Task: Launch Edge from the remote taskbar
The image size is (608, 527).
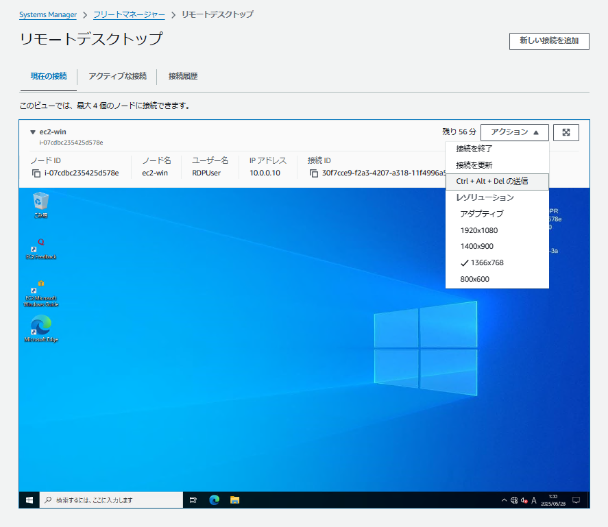Action: (214, 500)
